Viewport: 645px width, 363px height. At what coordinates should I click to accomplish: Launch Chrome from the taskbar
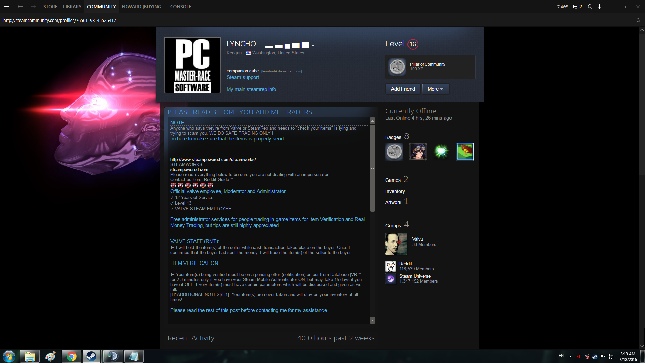coord(71,356)
